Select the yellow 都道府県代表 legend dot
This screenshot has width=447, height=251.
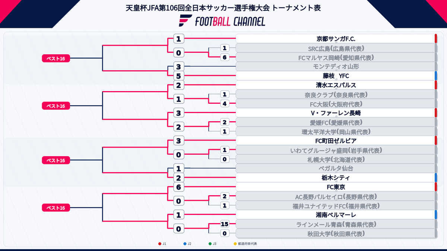pyautogui.click(x=235, y=244)
